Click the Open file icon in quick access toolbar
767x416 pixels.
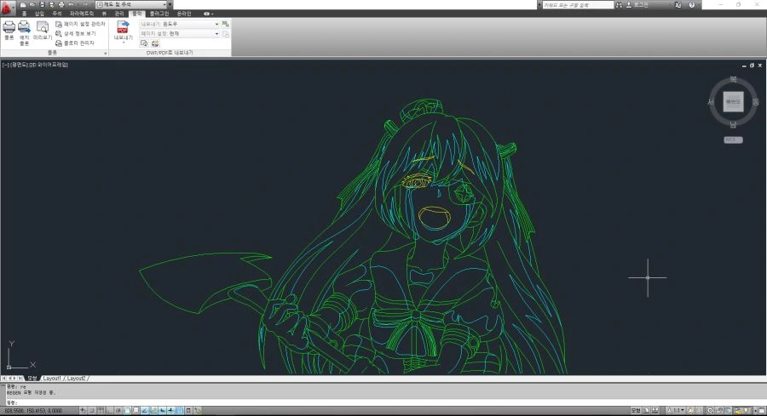(32, 4)
